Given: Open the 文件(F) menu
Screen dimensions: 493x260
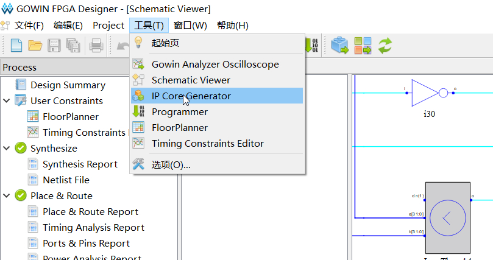Looking at the screenshot, I should point(29,26).
